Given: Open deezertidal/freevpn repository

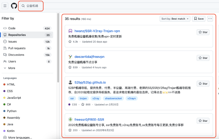Looking at the screenshot, I should tap(89, 57).
